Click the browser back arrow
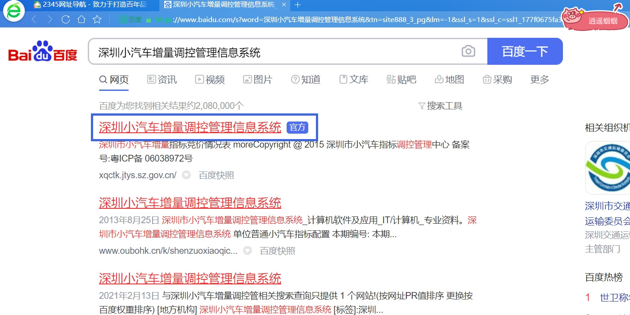The height and width of the screenshot is (315, 630). pyautogui.click(x=34, y=19)
